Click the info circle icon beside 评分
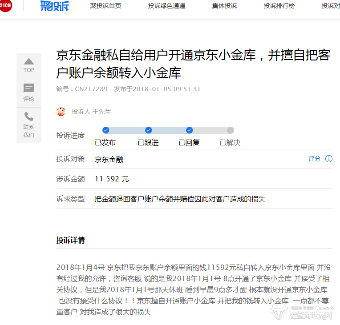This screenshot has height=325, width=340. pyautogui.click(x=329, y=159)
